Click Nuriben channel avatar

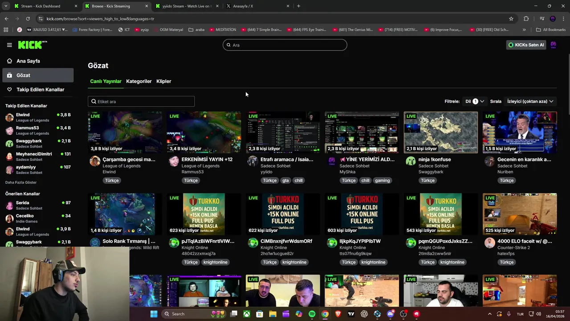click(x=489, y=161)
